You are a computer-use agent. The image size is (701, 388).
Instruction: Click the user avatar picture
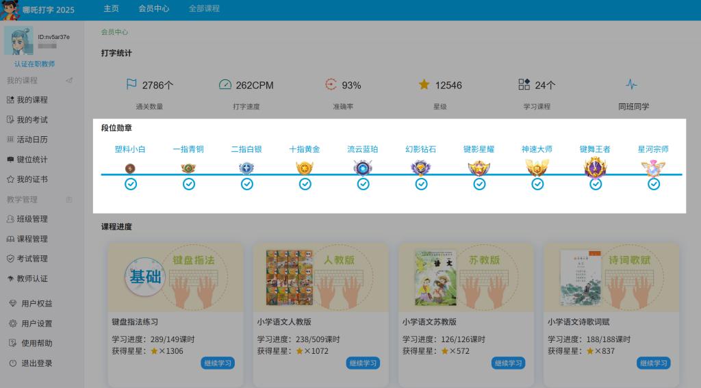coord(18,41)
